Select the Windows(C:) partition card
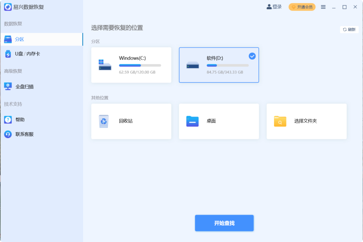Screen dimensions: 363x242 tap(131, 65)
